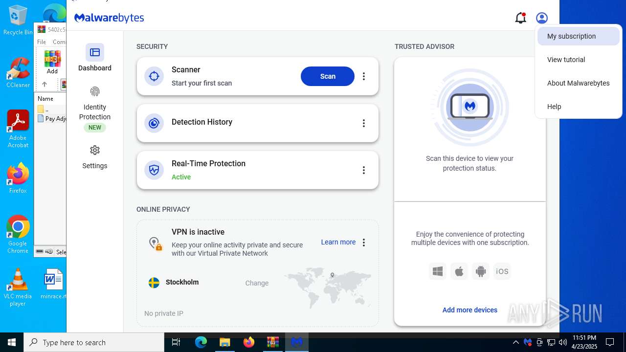Open the notifications bell icon
Image resolution: width=626 pixels, height=352 pixels.
pos(520,18)
